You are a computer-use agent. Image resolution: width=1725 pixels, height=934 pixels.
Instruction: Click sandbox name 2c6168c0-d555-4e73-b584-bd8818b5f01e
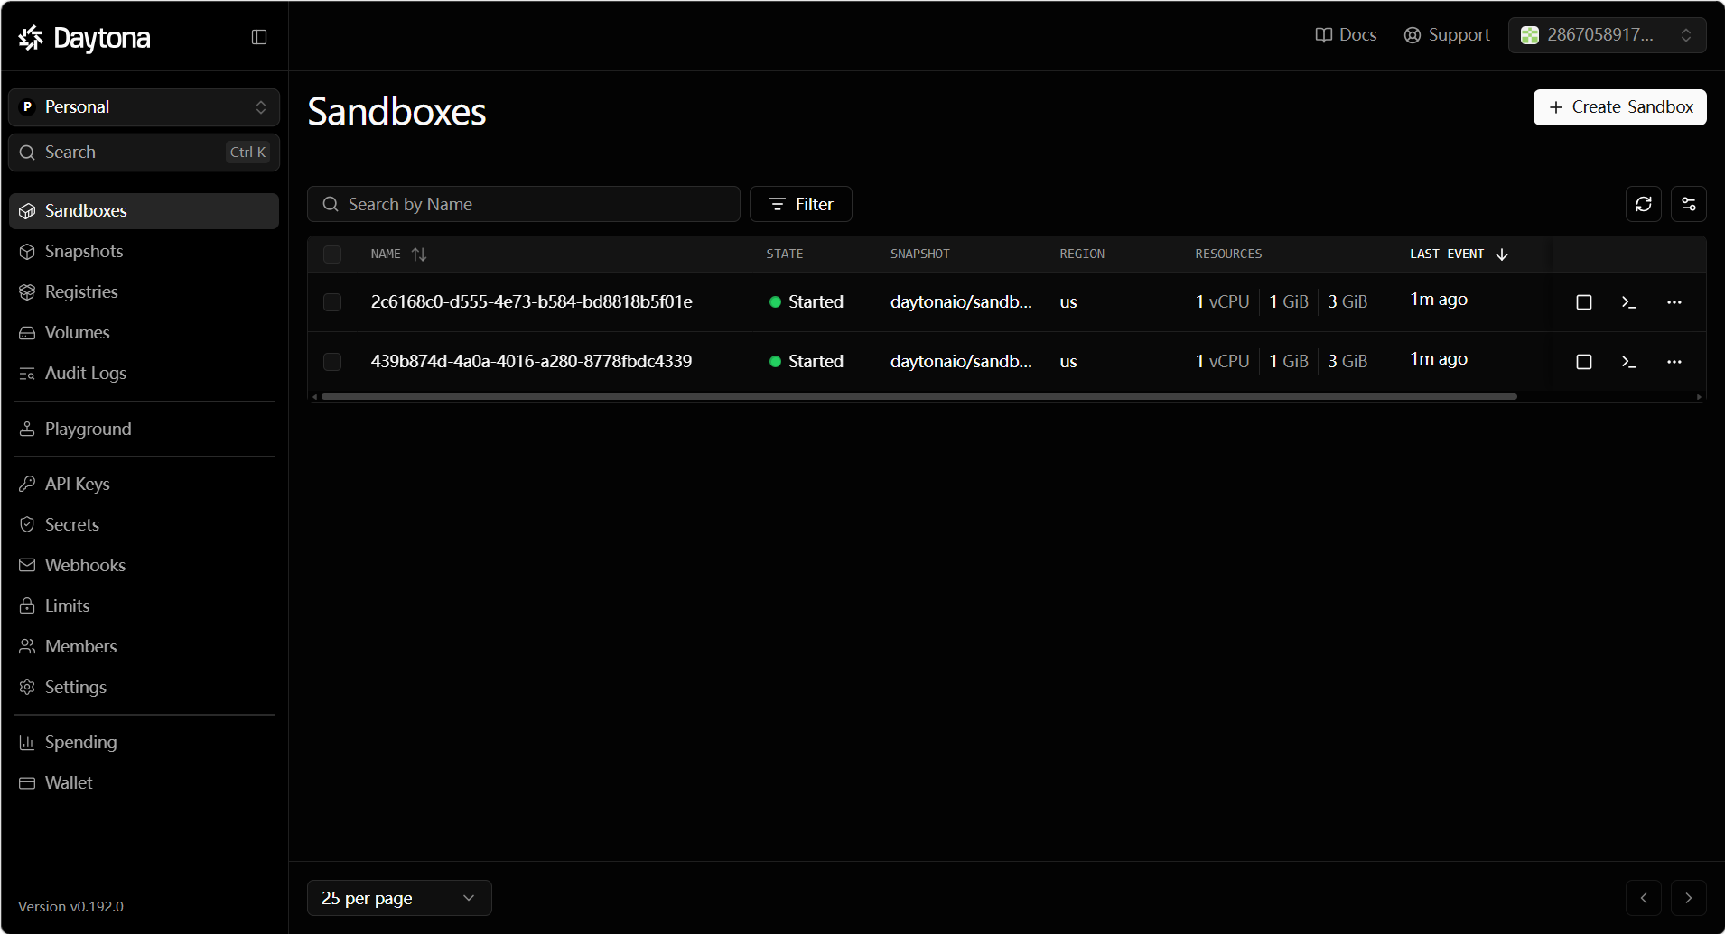click(532, 302)
